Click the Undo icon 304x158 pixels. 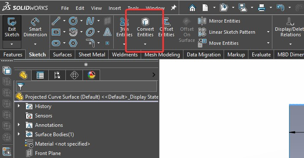click(280, 8)
